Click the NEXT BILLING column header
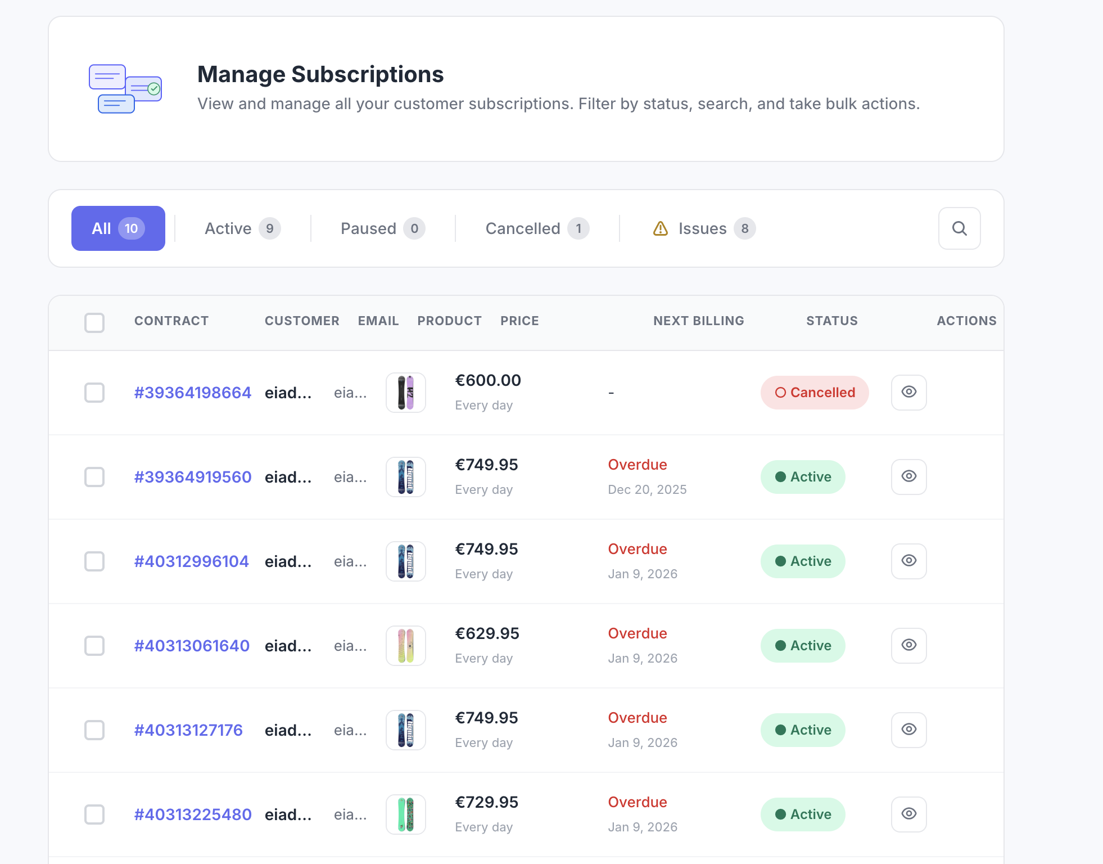Viewport: 1103px width, 864px height. pos(698,321)
